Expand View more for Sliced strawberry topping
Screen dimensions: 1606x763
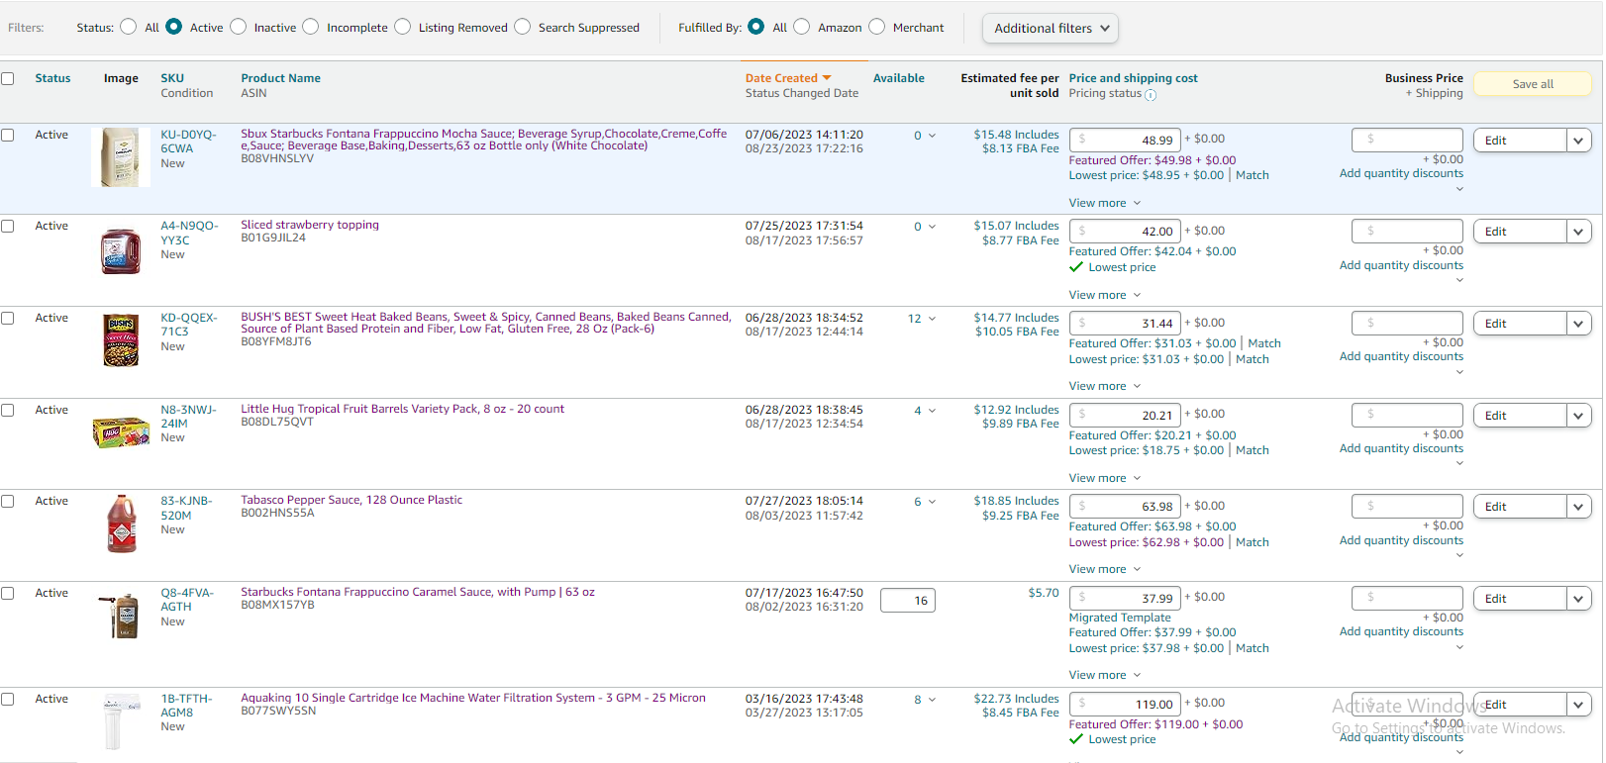[1104, 295]
